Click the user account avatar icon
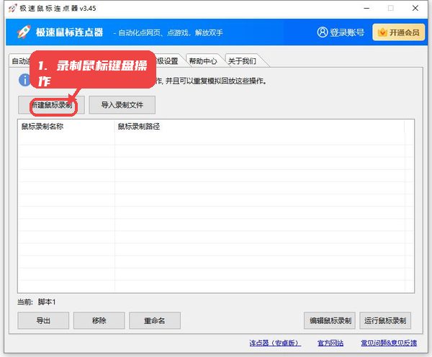Image resolution: width=432 pixels, height=357 pixels. tap(323, 32)
